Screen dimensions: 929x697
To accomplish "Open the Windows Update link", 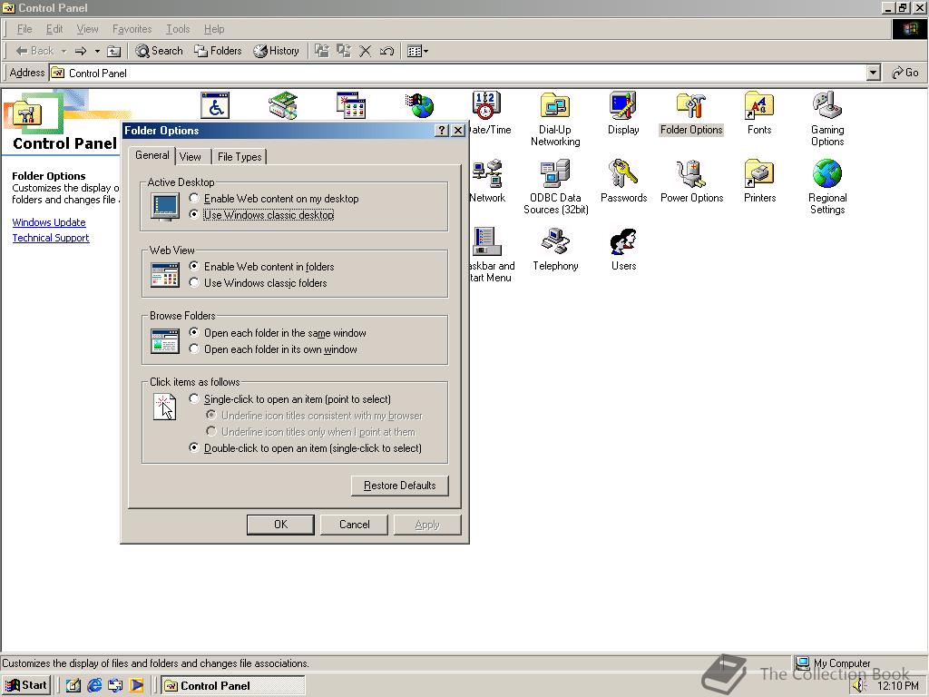I will [49, 222].
